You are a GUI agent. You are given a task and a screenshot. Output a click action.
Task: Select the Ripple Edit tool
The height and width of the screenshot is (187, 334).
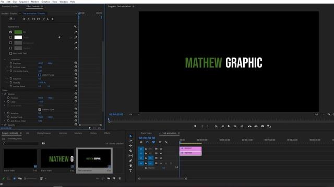130,146
